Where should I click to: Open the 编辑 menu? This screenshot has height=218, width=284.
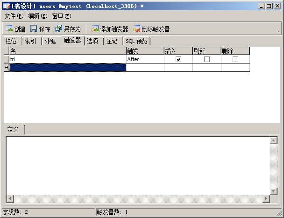[38, 16]
